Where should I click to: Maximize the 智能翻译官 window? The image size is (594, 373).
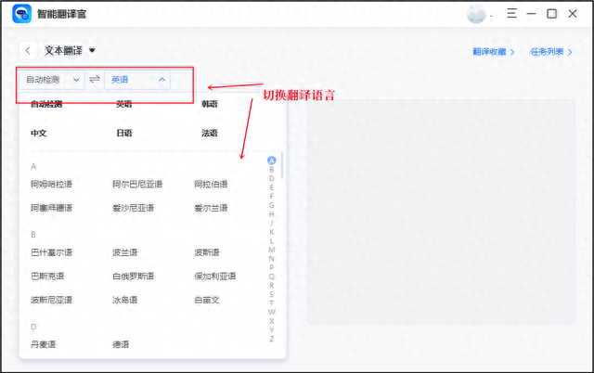click(x=551, y=14)
